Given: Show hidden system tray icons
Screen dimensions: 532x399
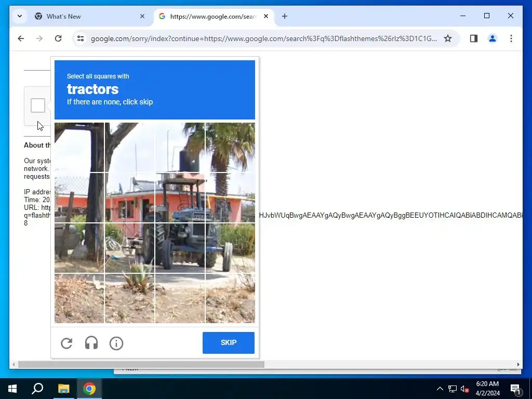Looking at the screenshot, I should (440, 389).
